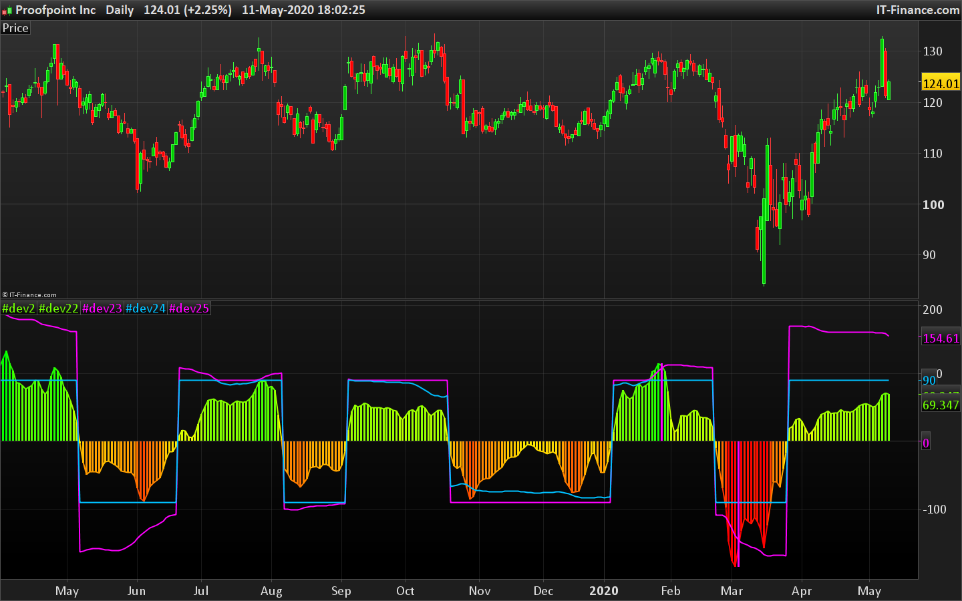Click the 2020 year marker on time axis
962x601 pixels.
point(603,591)
